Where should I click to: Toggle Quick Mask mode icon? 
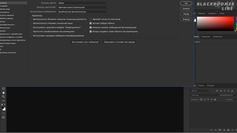[x=3, y=113]
